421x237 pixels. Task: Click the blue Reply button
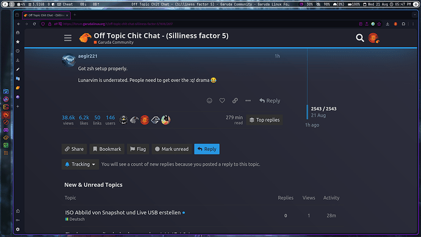[x=207, y=149]
